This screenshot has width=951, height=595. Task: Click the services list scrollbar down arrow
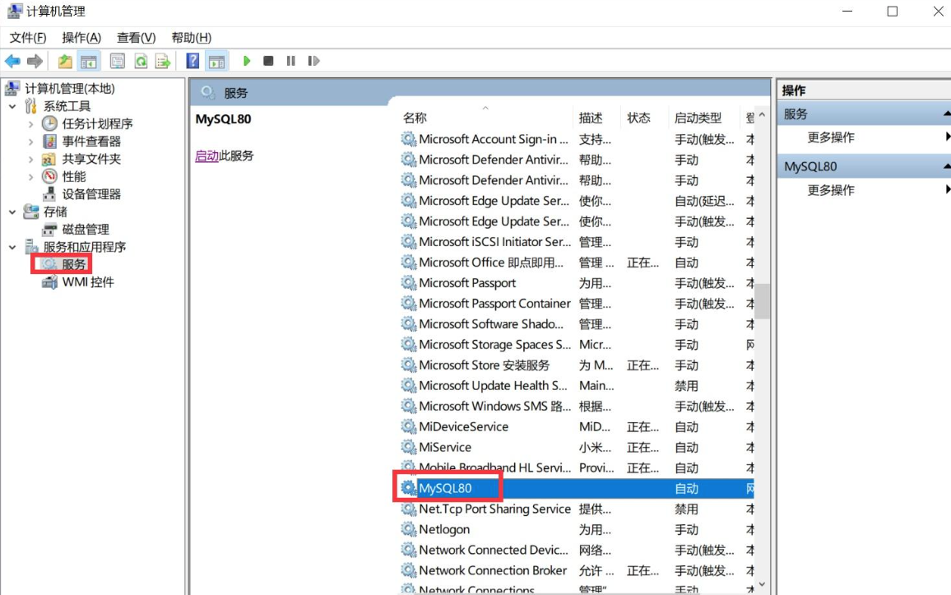click(763, 584)
